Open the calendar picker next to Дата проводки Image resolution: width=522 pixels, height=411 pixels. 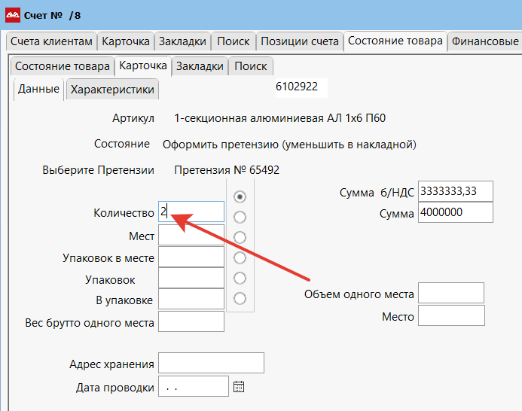pos(239,387)
